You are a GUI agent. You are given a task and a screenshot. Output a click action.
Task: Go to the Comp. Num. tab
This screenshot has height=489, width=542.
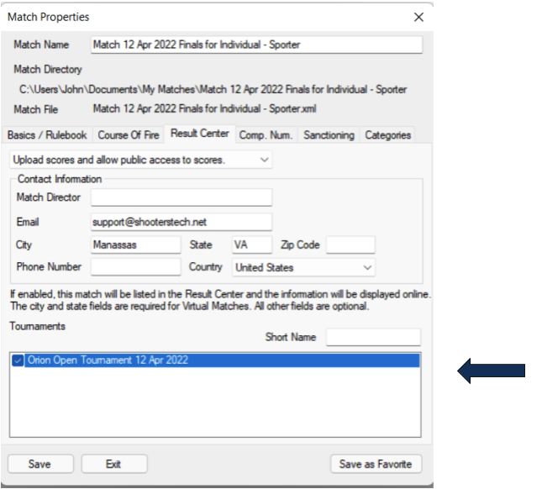tap(266, 134)
